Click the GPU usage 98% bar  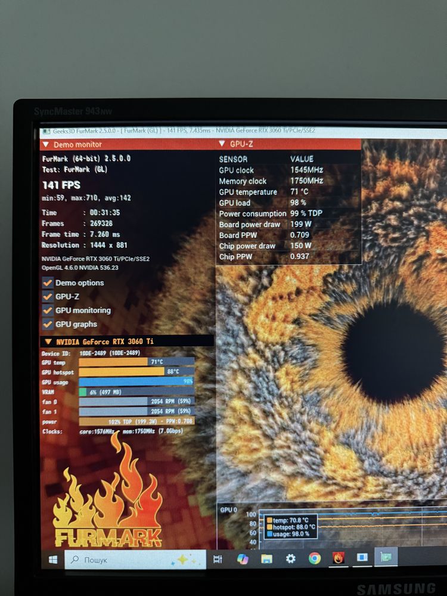coord(137,381)
